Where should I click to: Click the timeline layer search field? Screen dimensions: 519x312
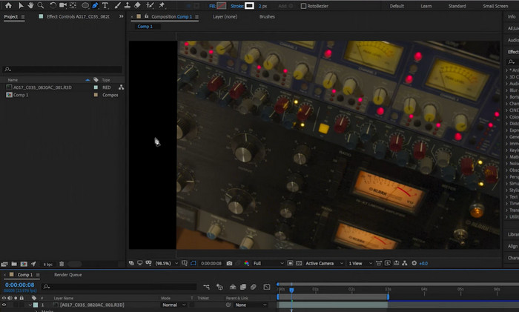click(119, 287)
